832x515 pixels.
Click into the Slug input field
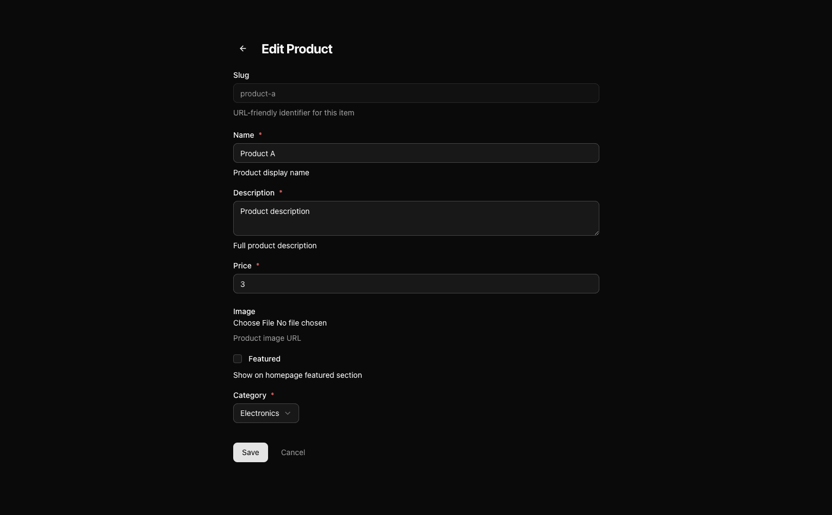[416, 93]
